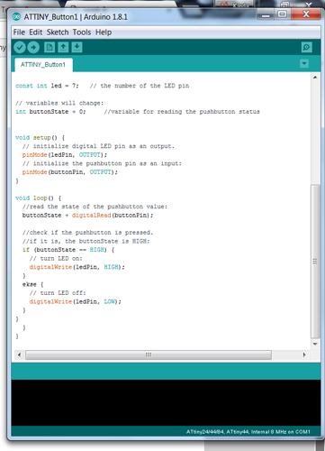The image size is (325, 451).
Task: Maximize the Arduino window
Action: pos(282,14)
